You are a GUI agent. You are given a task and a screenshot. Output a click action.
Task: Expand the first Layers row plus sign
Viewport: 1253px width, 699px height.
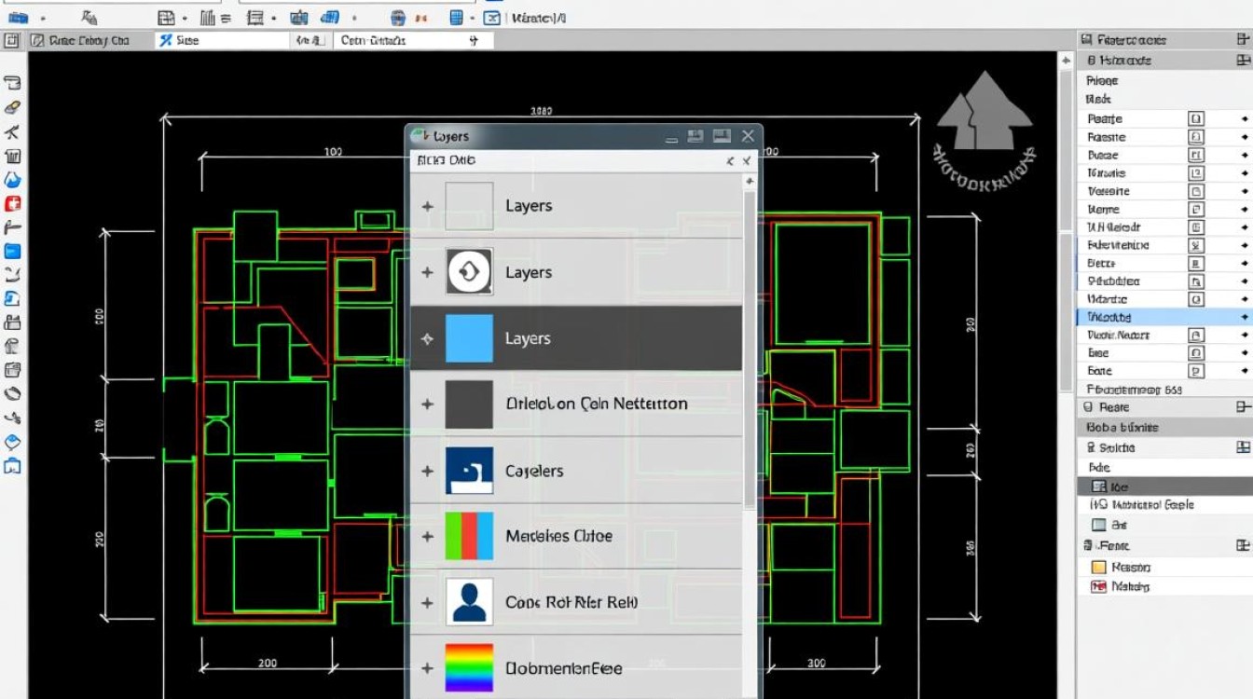coord(427,206)
